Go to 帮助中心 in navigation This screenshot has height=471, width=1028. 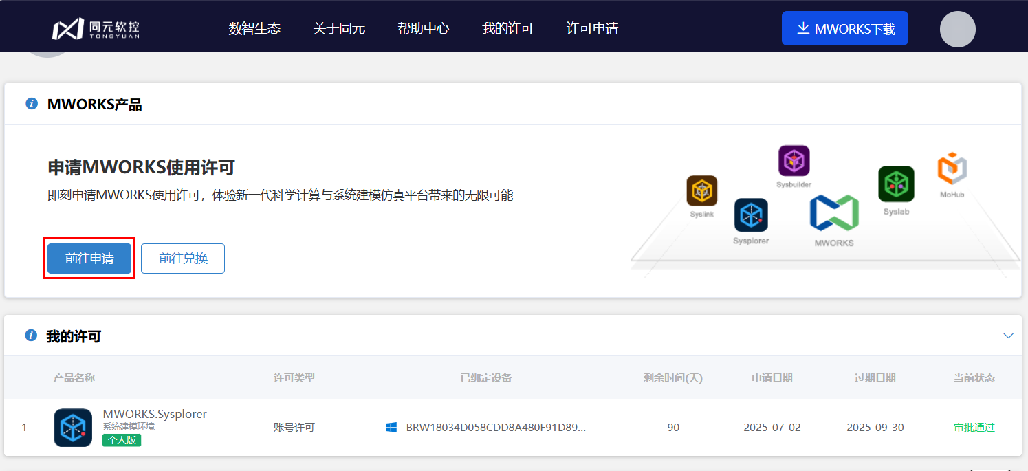pyautogui.click(x=424, y=29)
